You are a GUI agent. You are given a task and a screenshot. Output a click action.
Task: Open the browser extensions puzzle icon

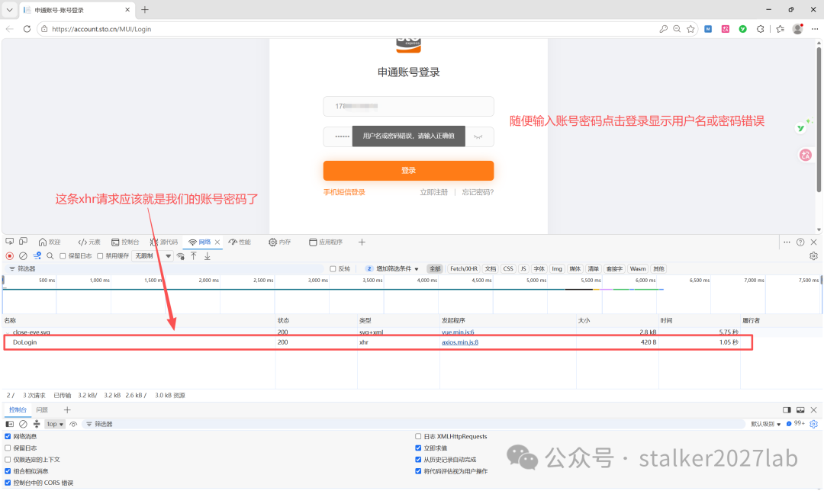tap(761, 29)
